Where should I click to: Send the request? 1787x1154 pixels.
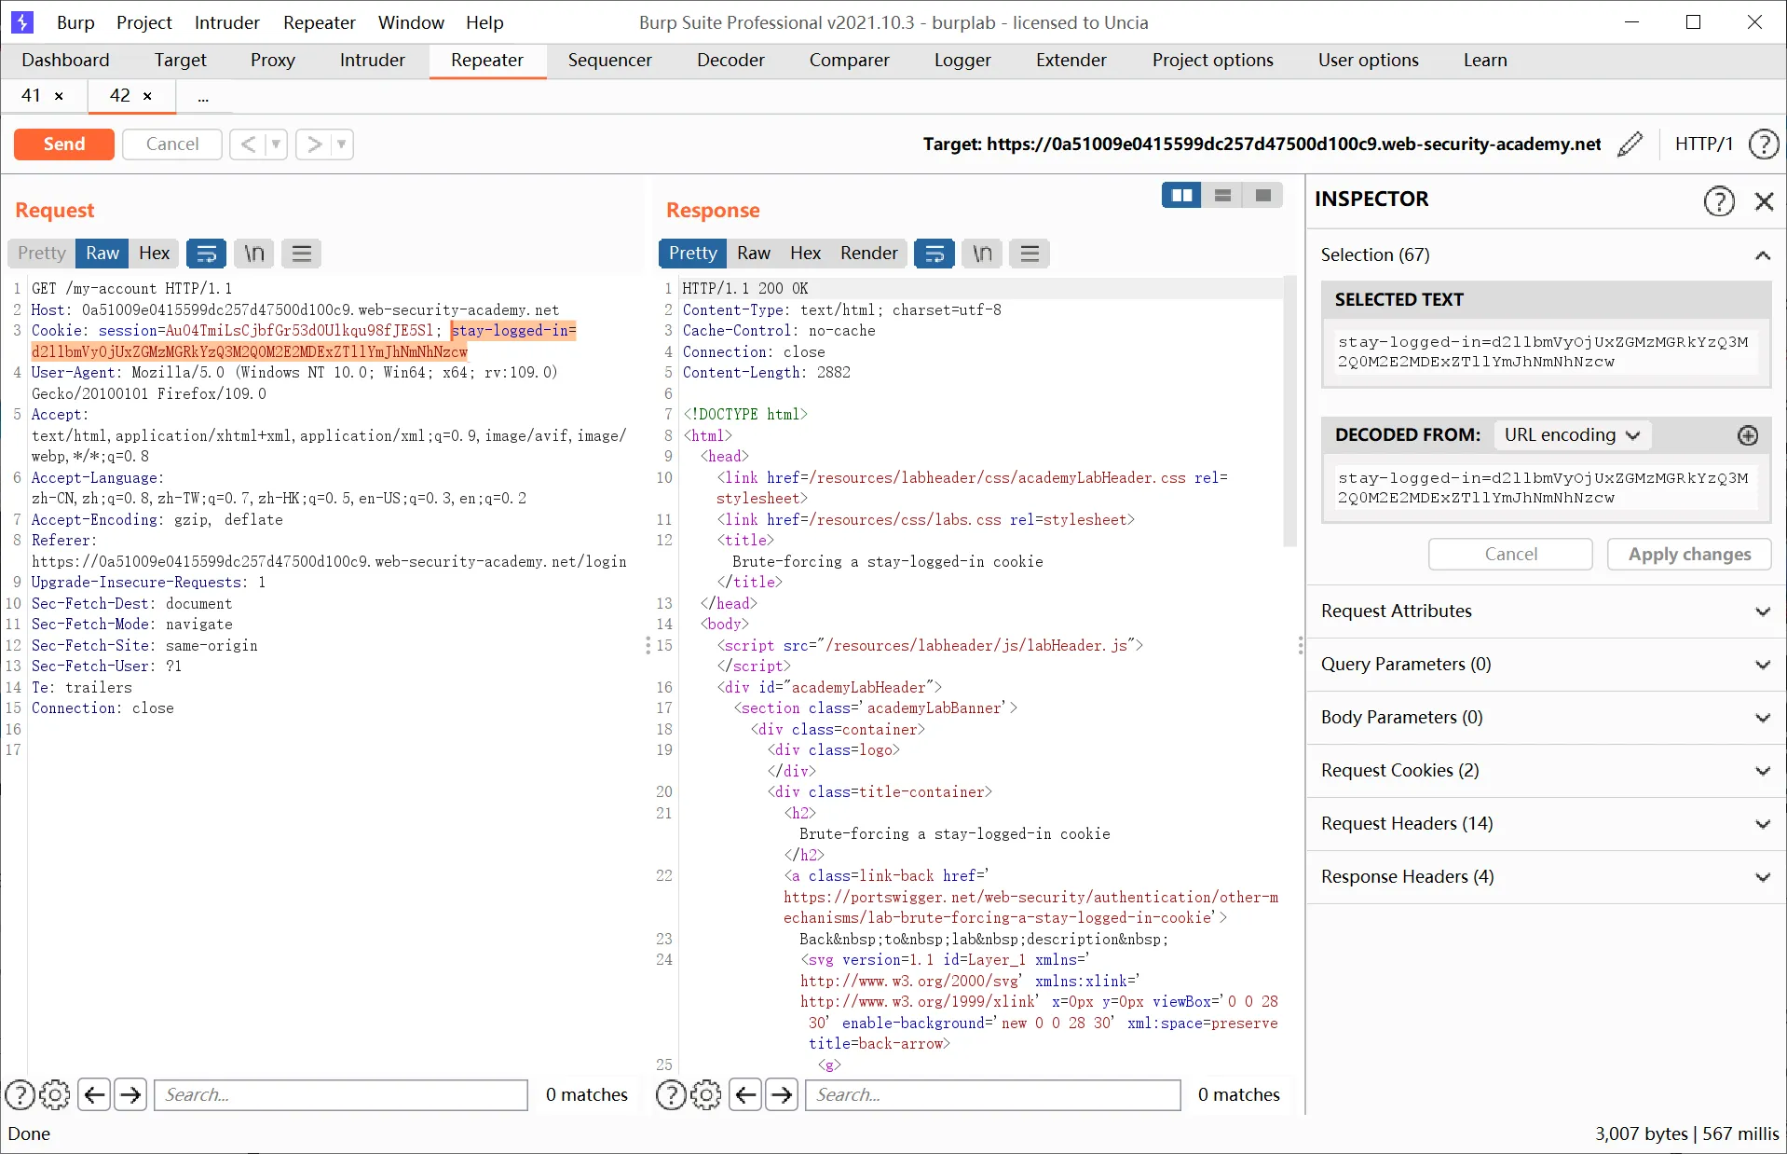(64, 144)
